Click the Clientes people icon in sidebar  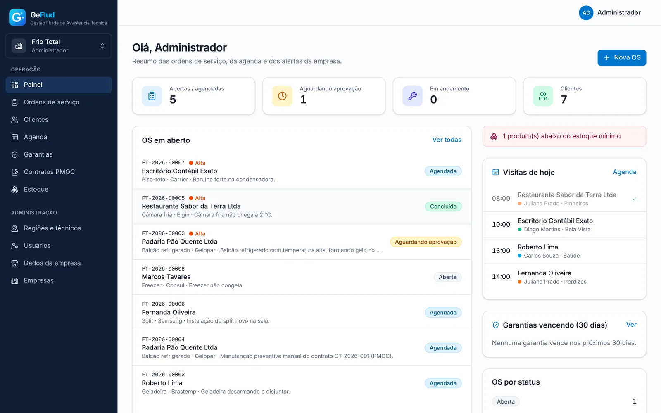15,120
